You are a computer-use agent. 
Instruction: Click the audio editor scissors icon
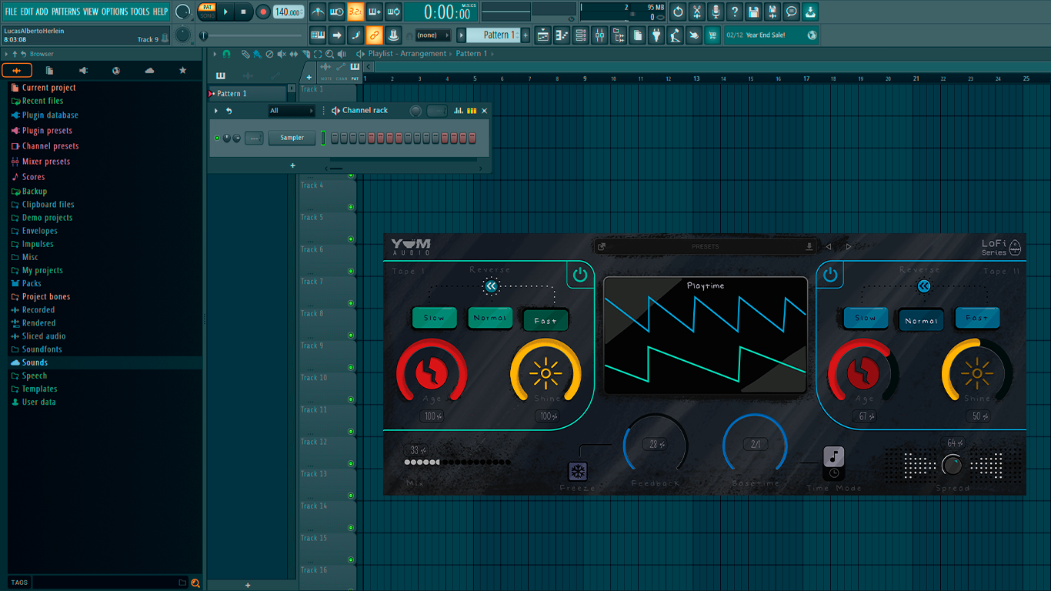[x=696, y=12]
